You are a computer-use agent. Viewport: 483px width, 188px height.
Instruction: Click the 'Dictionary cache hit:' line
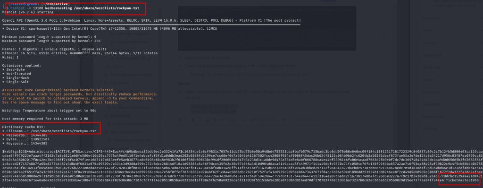pyautogui.click(x=24, y=127)
